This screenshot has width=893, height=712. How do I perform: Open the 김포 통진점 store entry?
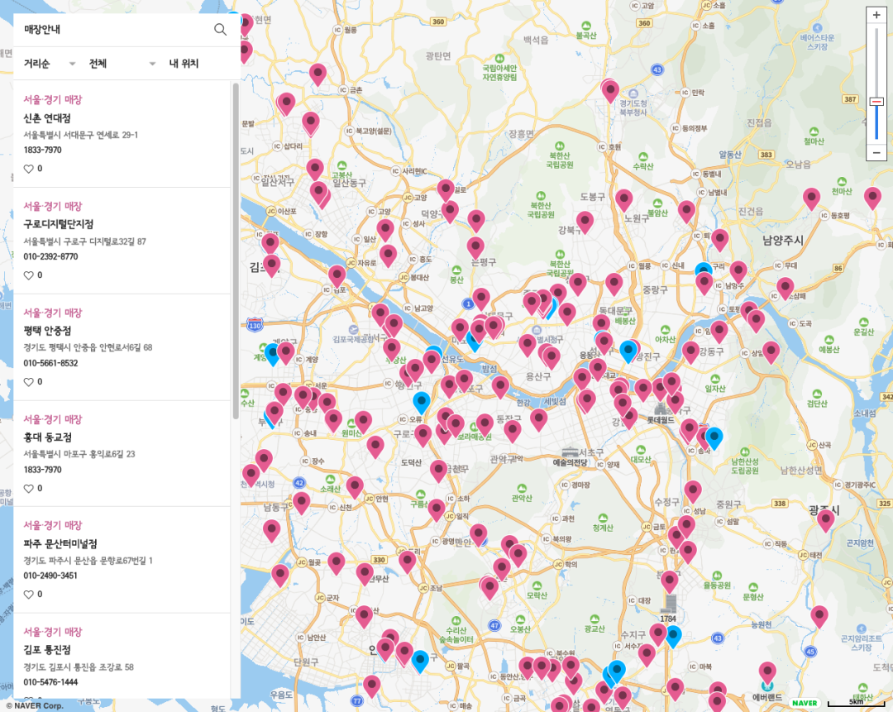click(x=47, y=650)
